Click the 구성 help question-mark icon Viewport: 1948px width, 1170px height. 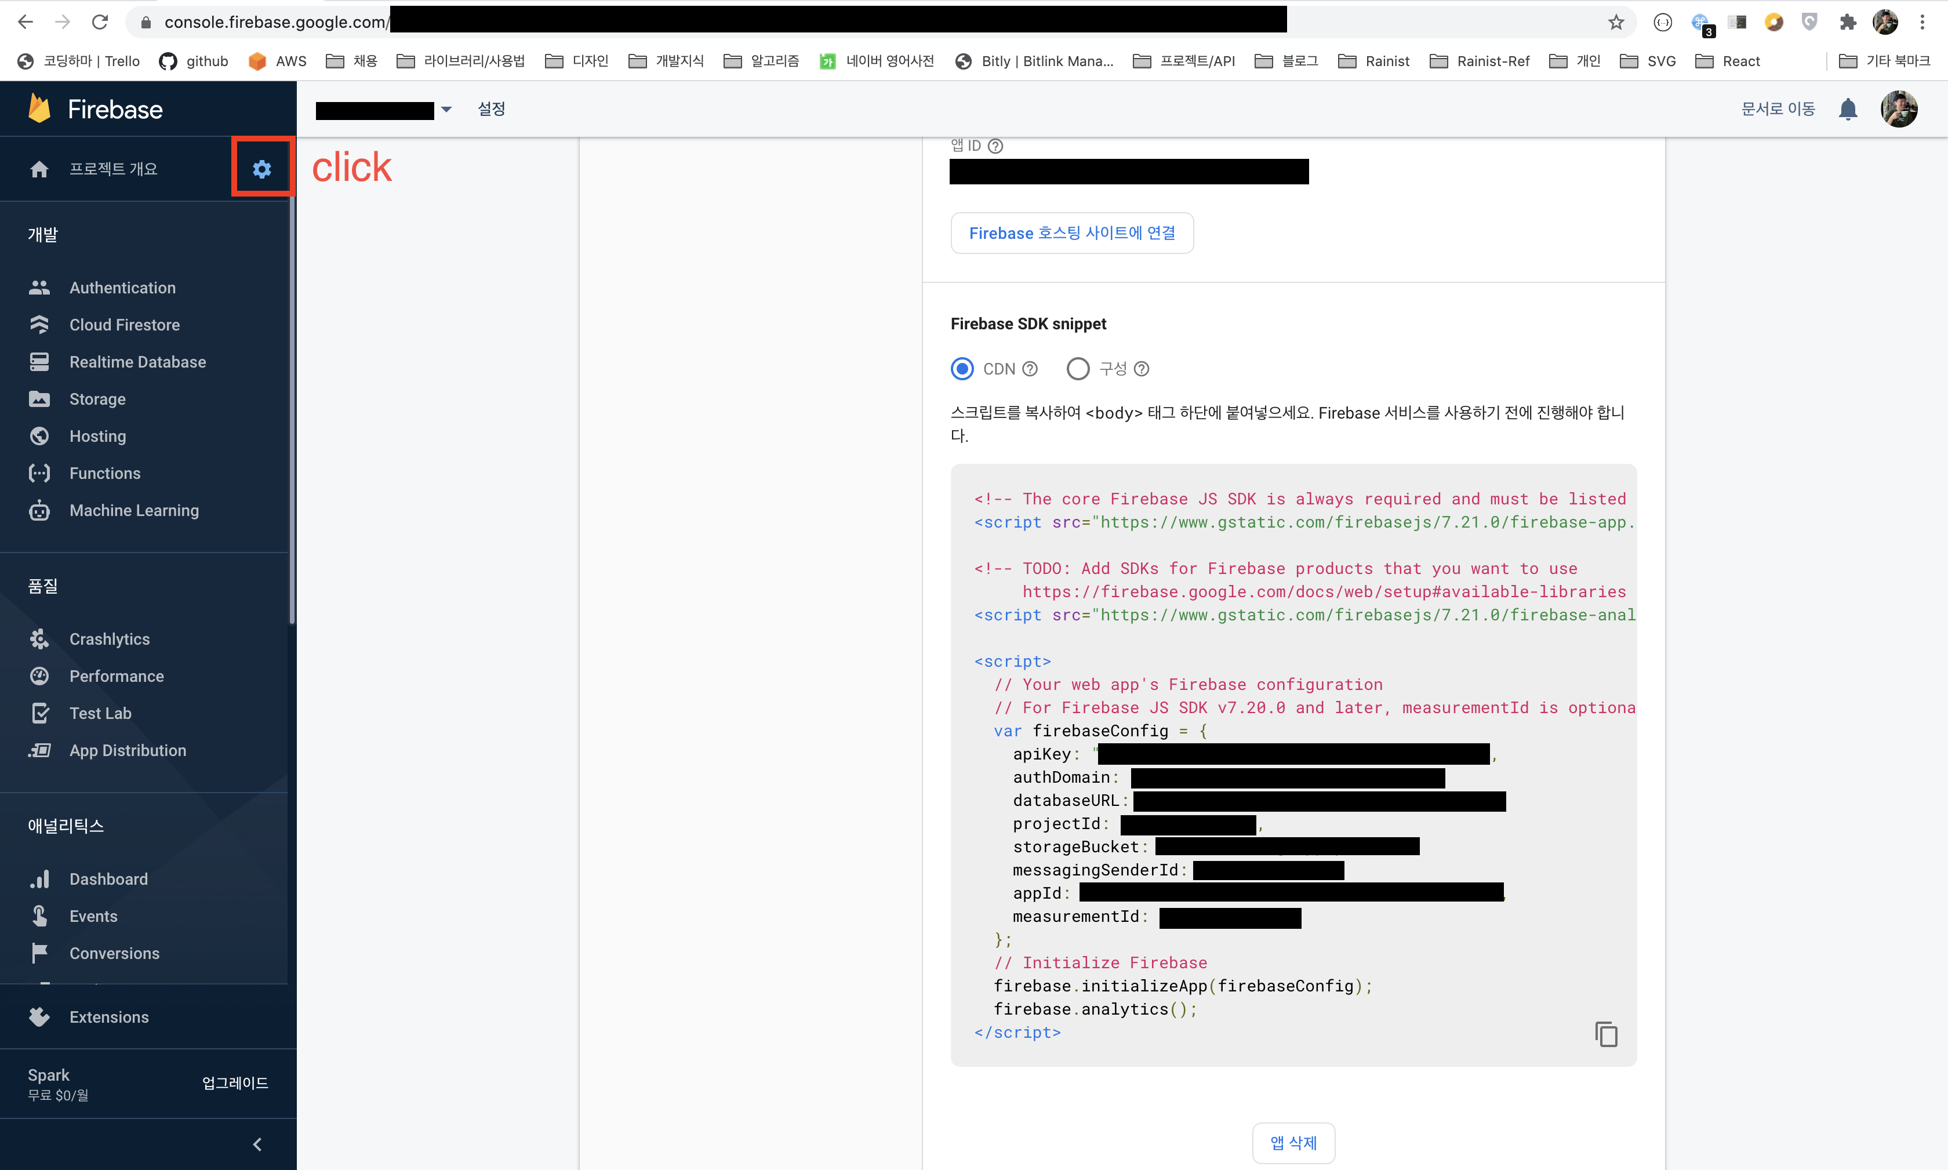point(1142,369)
